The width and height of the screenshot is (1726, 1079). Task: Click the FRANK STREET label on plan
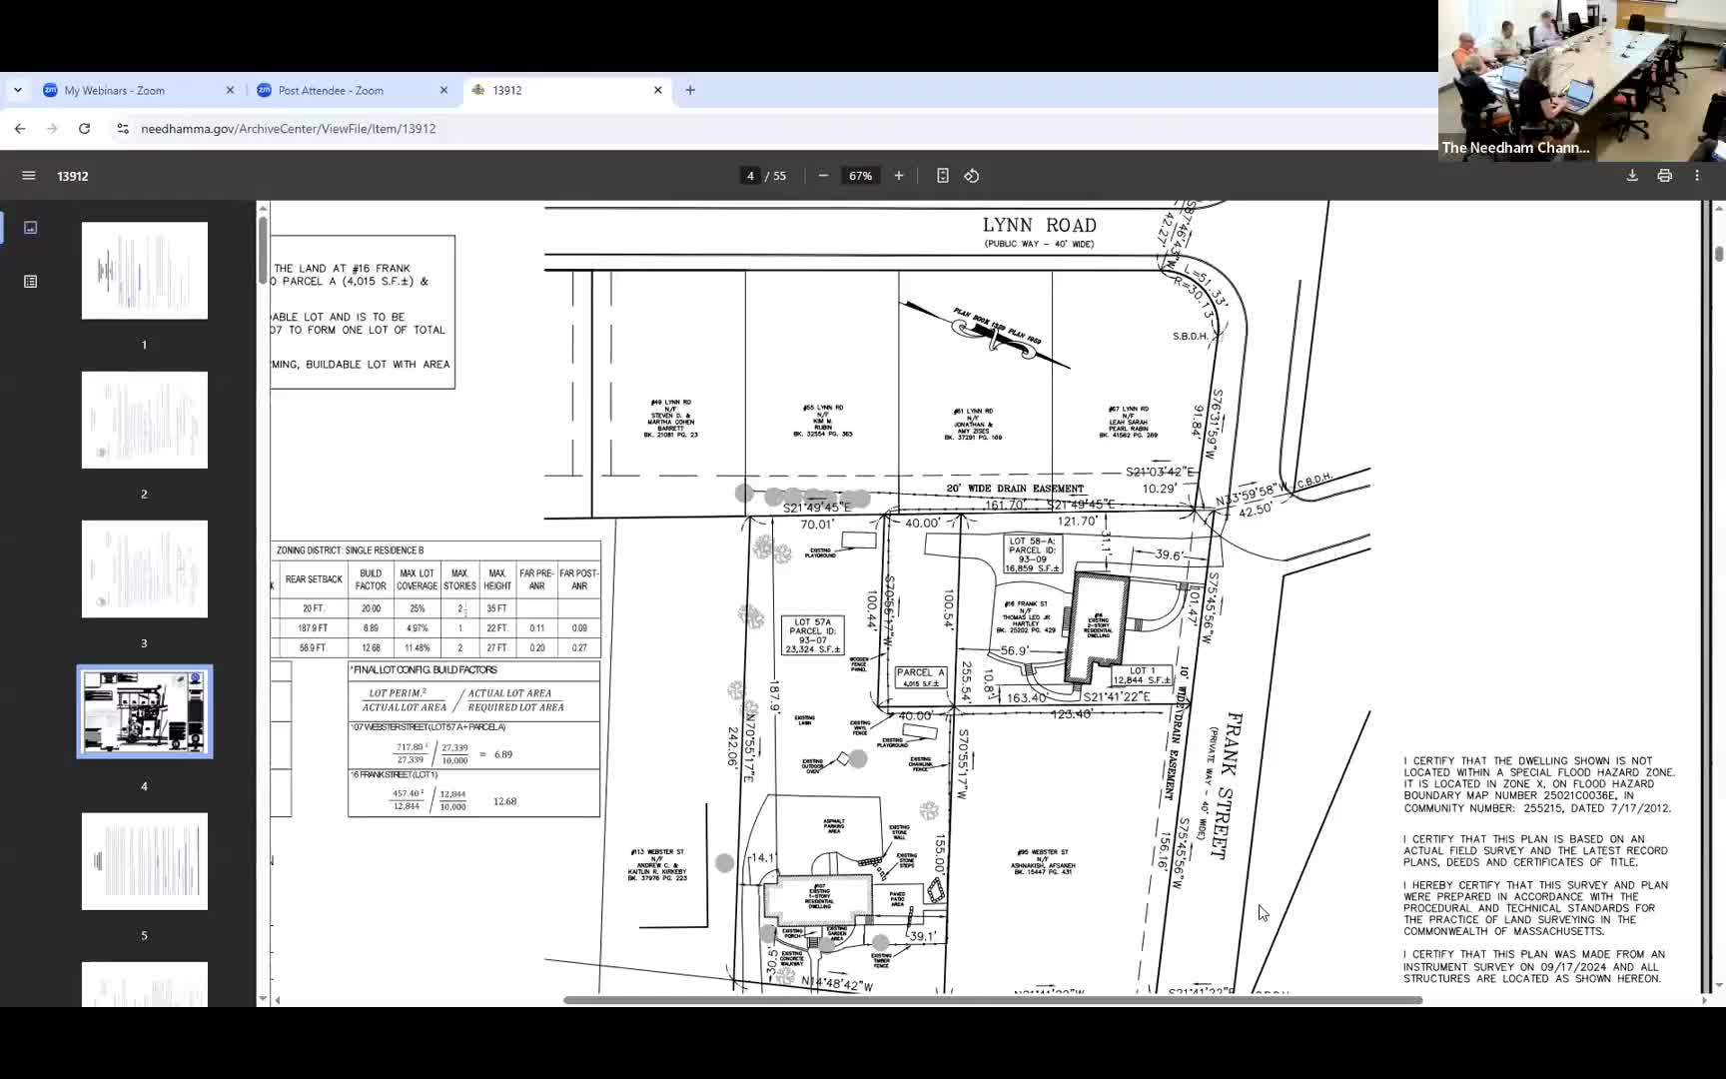coord(1227,785)
